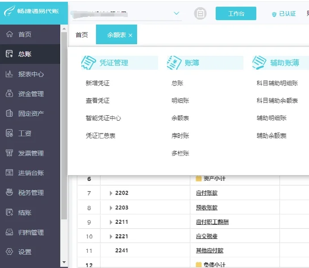The width and height of the screenshot is (309, 268).
Task: Switch to the 首页 tab
Action: 82,35
